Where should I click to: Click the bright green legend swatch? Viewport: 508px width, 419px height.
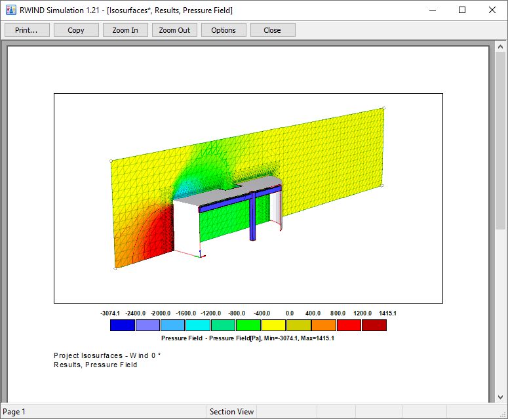tap(248, 325)
